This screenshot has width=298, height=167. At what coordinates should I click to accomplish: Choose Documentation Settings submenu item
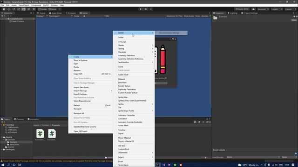[x=169, y=33]
